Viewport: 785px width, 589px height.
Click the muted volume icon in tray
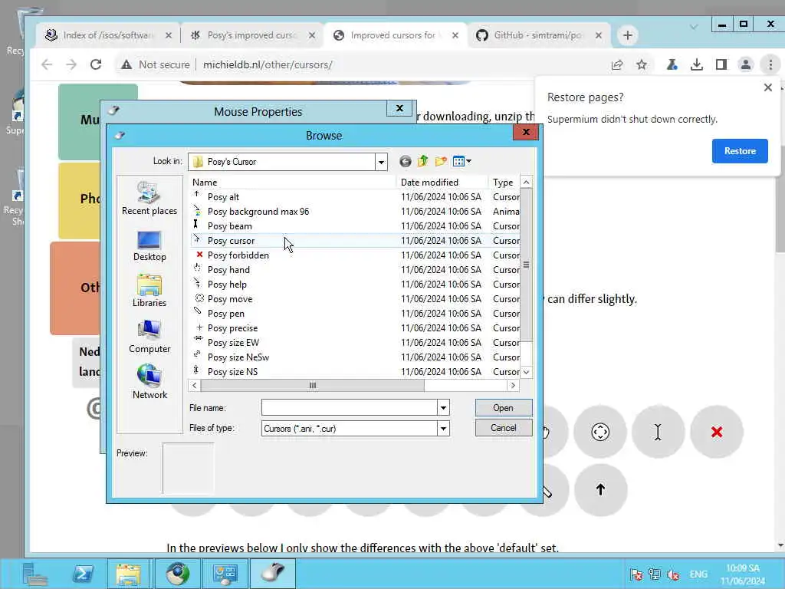[673, 574]
